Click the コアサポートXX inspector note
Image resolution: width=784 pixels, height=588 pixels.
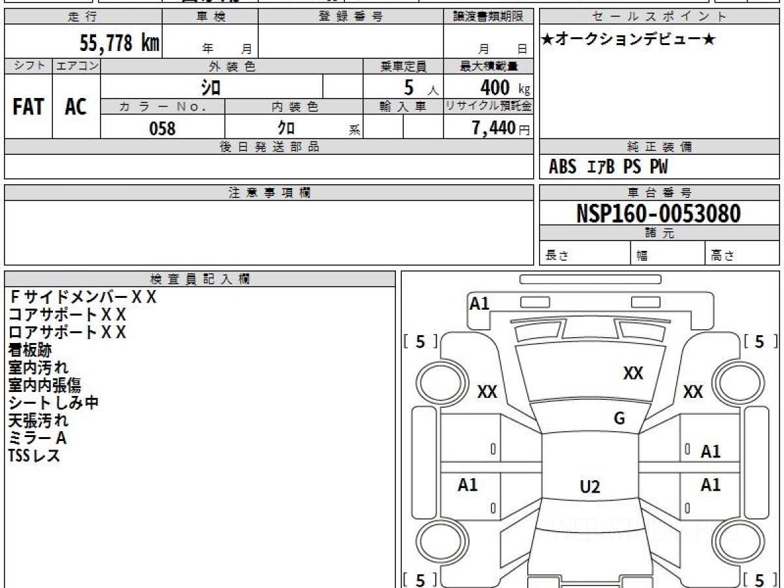pos(67,315)
